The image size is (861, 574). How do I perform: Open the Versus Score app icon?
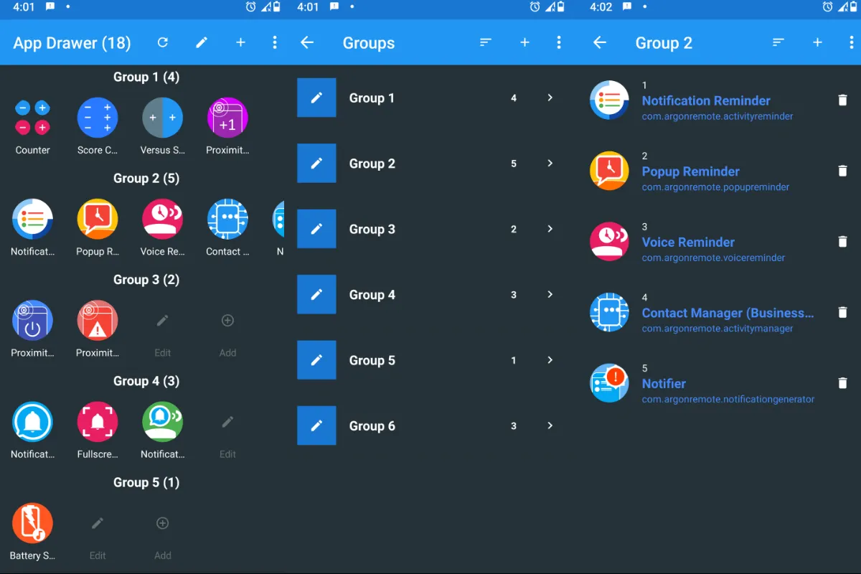[x=162, y=118]
